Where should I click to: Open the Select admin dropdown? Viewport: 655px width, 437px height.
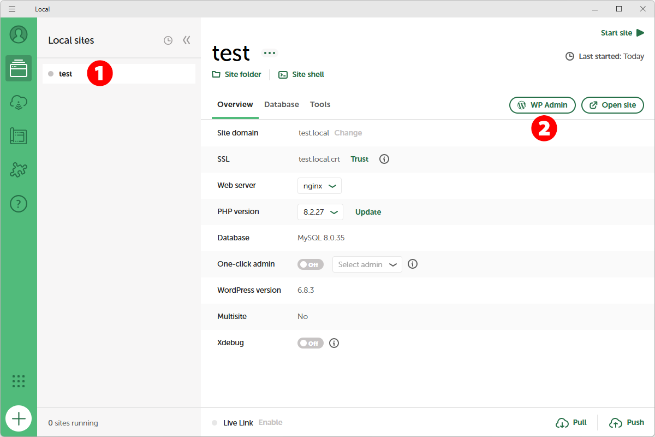367,264
